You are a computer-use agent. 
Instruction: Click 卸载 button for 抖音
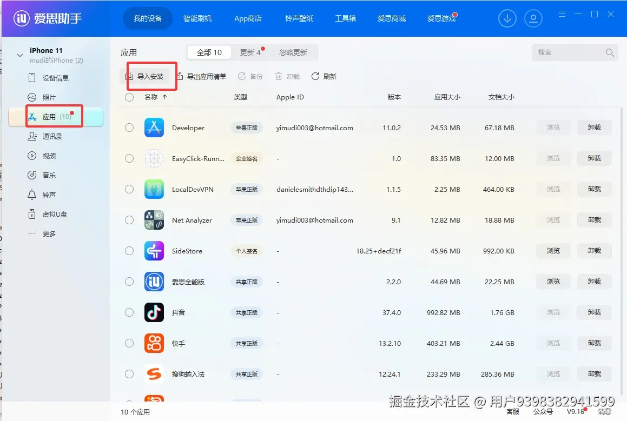click(595, 312)
